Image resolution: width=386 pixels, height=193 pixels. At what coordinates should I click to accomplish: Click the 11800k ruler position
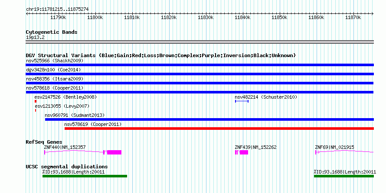pos(95,17)
